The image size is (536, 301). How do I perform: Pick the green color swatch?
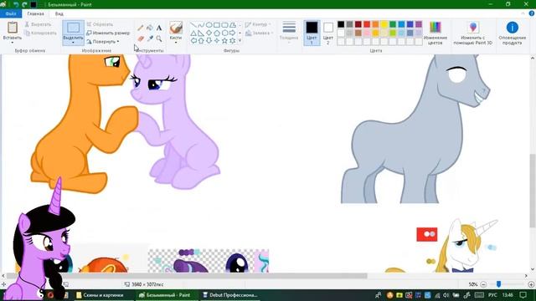pos(393,24)
